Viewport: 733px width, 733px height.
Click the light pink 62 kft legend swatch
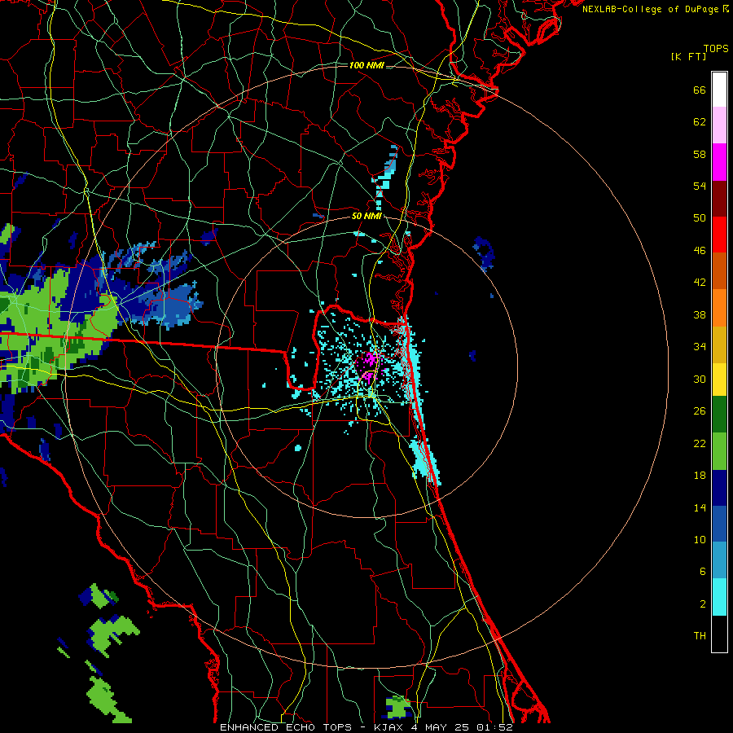coord(719,125)
